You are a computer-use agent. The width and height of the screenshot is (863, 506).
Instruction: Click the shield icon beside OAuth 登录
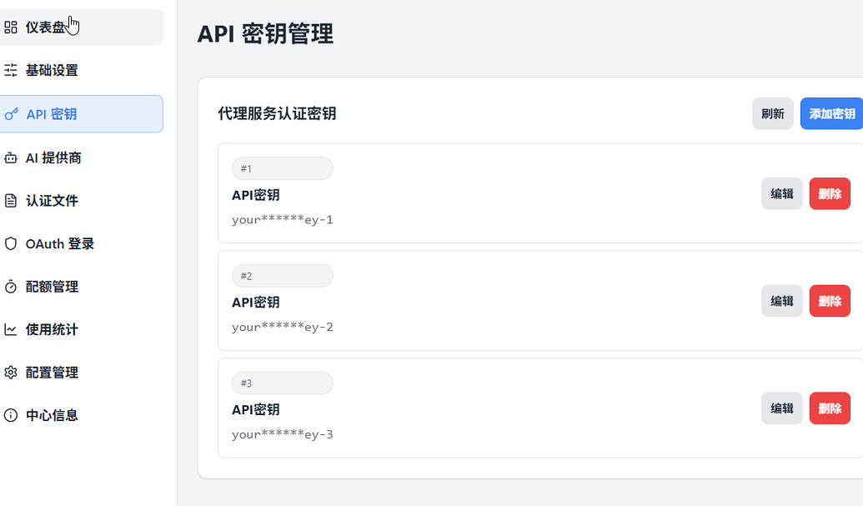(x=11, y=243)
